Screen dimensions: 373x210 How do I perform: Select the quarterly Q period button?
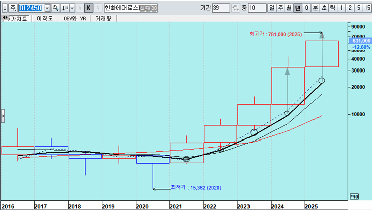pyautogui.click(x=306, y=8)
